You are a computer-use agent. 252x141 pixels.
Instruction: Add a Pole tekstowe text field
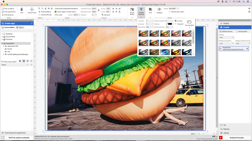click(x=8, y=15)
